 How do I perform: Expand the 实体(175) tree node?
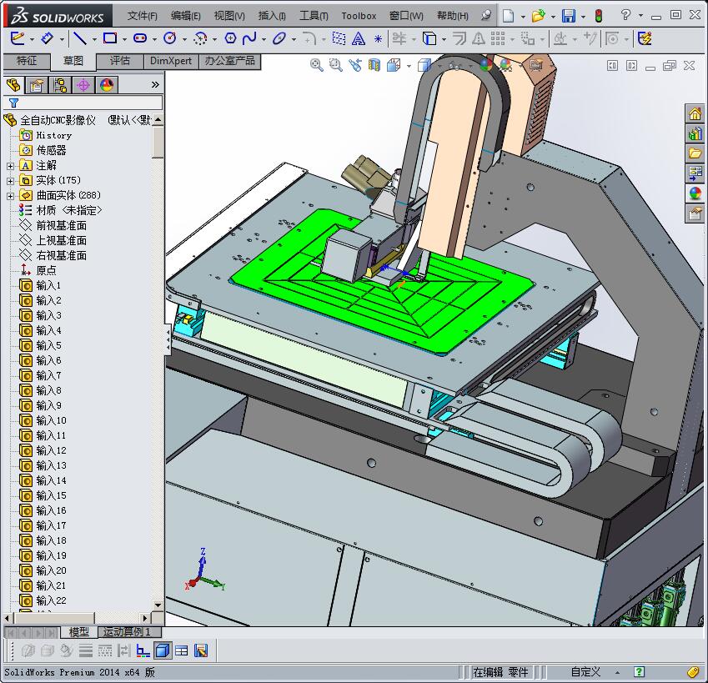(10, 181)
